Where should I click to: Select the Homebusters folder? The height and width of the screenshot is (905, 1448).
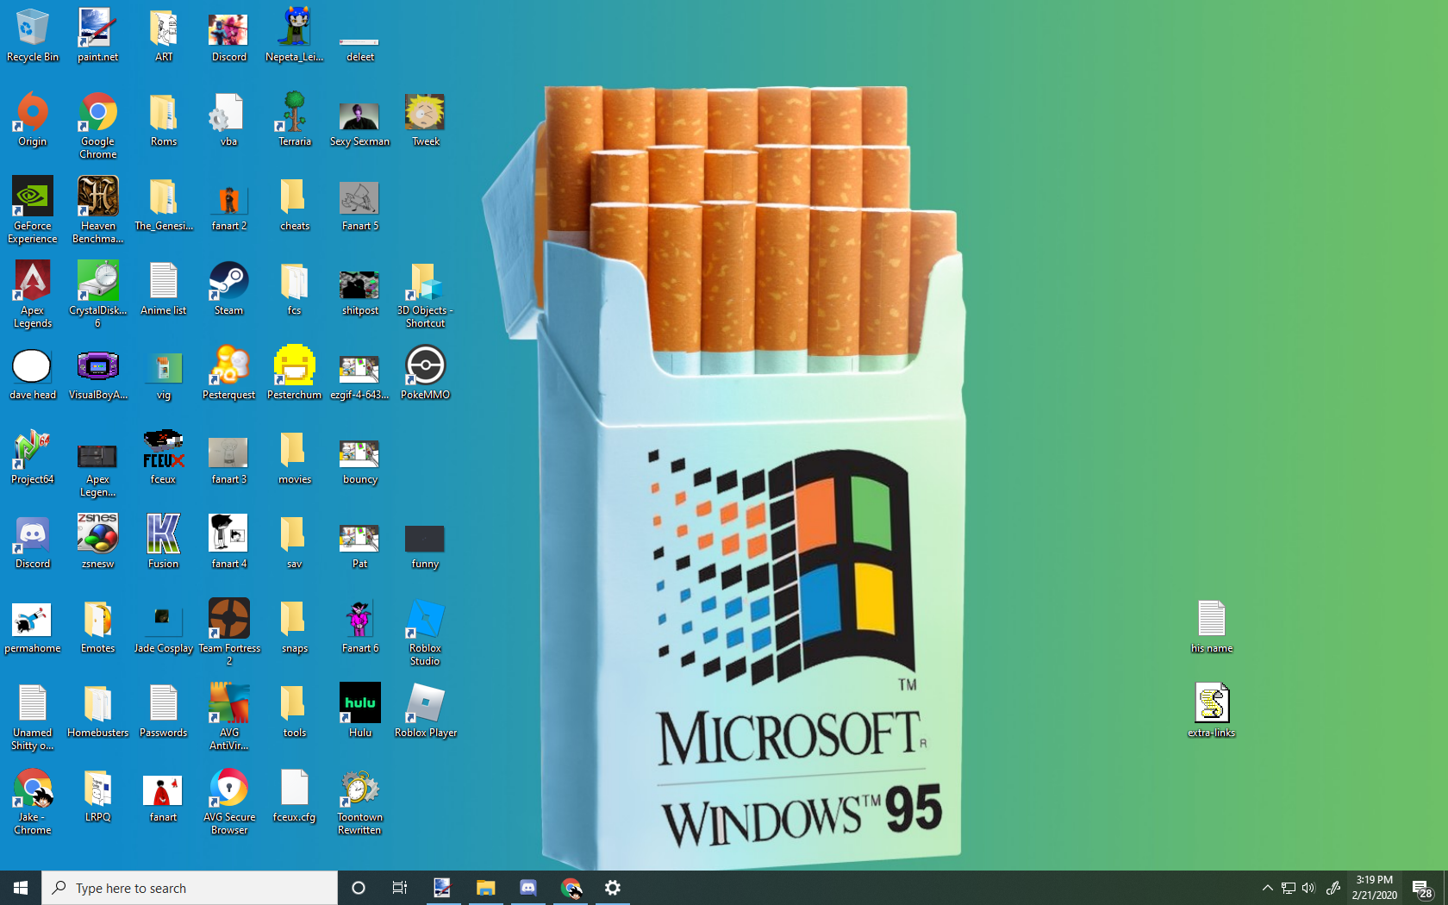click(98, 711)
